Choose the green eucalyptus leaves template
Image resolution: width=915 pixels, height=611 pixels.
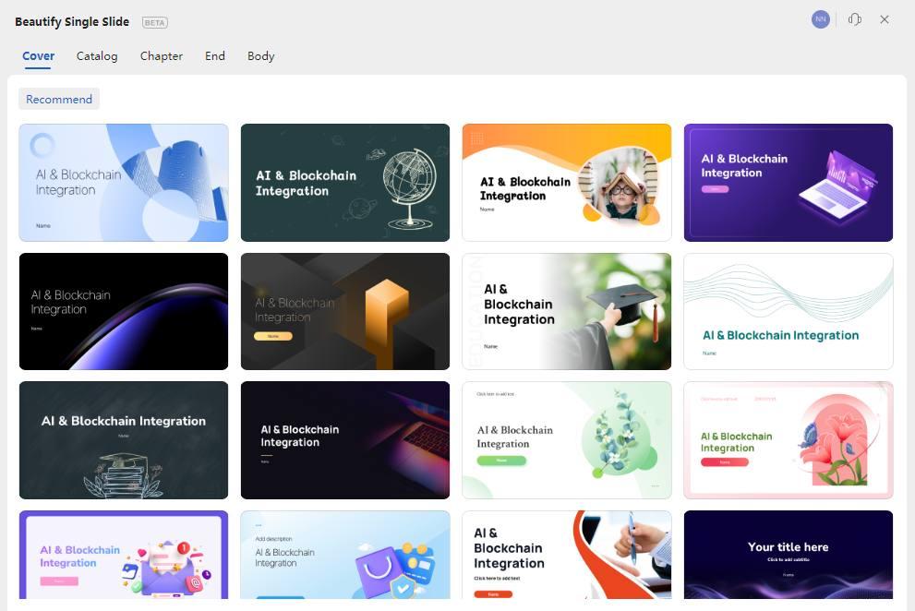[567, 440]
